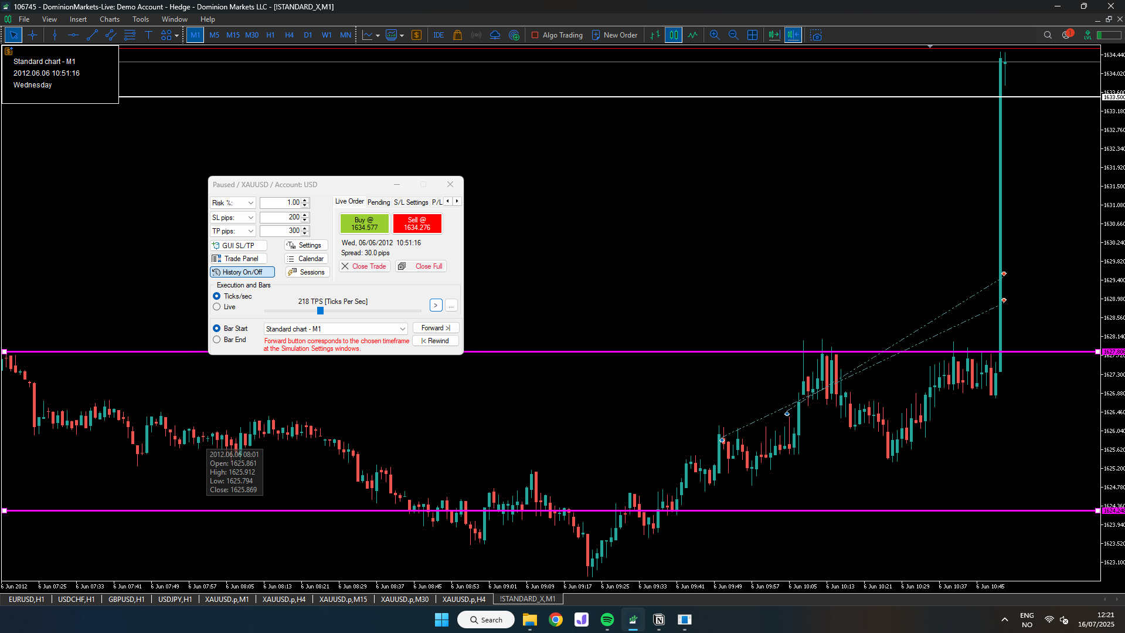Choose the Bar End radio option
The image size is (1125, 633).
[x=217, y=340]
